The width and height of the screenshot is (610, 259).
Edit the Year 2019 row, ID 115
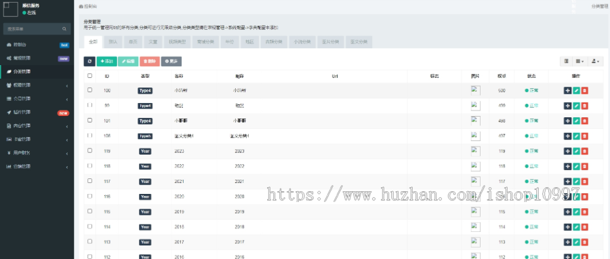click(x=576, y=212)
